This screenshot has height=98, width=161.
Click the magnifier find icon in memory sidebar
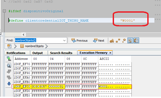tap(9, 66)
